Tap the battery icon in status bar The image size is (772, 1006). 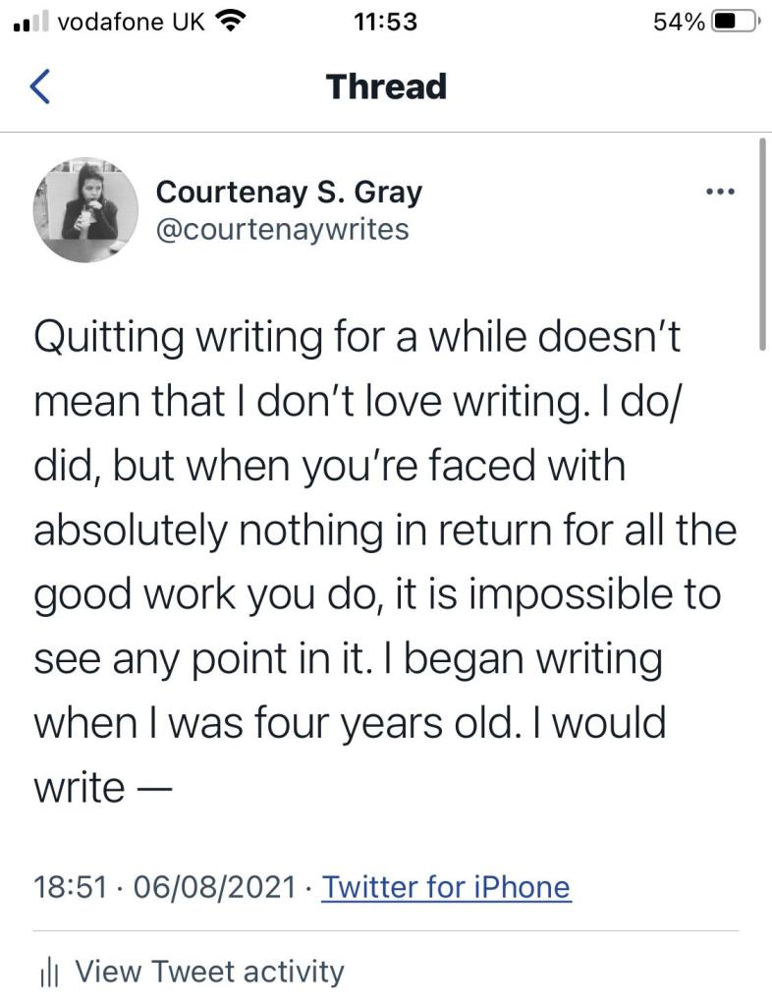(x=737, y=21)
